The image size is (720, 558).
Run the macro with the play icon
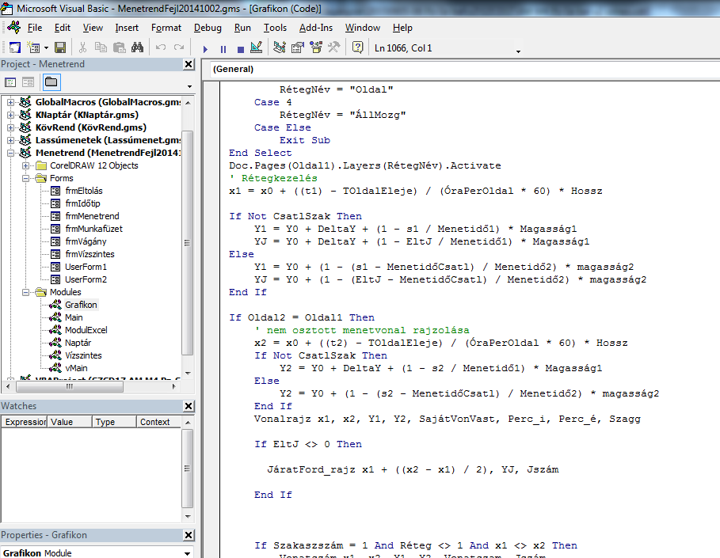tap(205, 48)
